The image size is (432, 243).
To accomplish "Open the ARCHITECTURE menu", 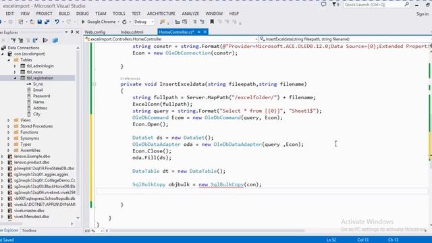I will [x=161, y=13].
